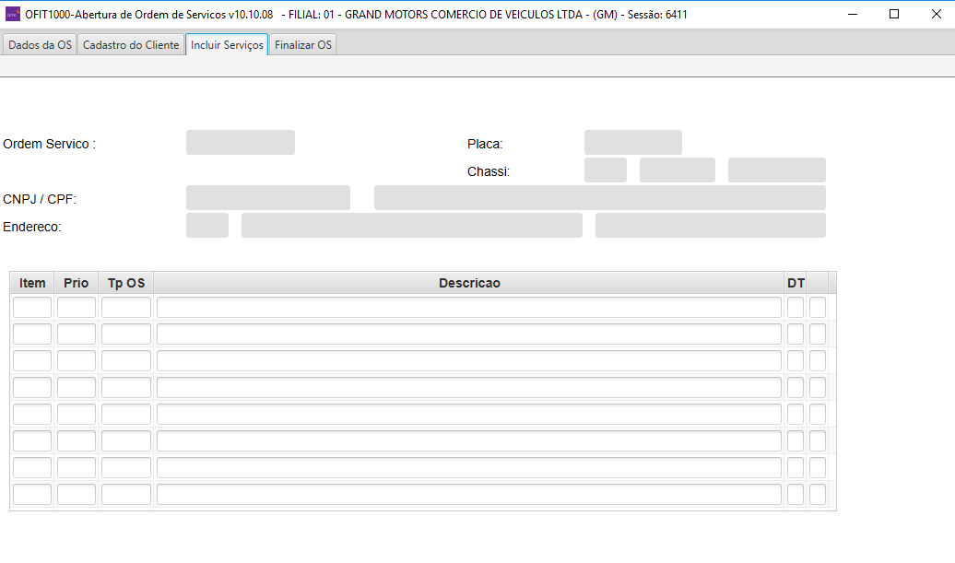Click the wide middle Endereco street field
Image resolution: width=955 pixels, height=563 pixels.
pyautogui.click(x=412, y=225)
